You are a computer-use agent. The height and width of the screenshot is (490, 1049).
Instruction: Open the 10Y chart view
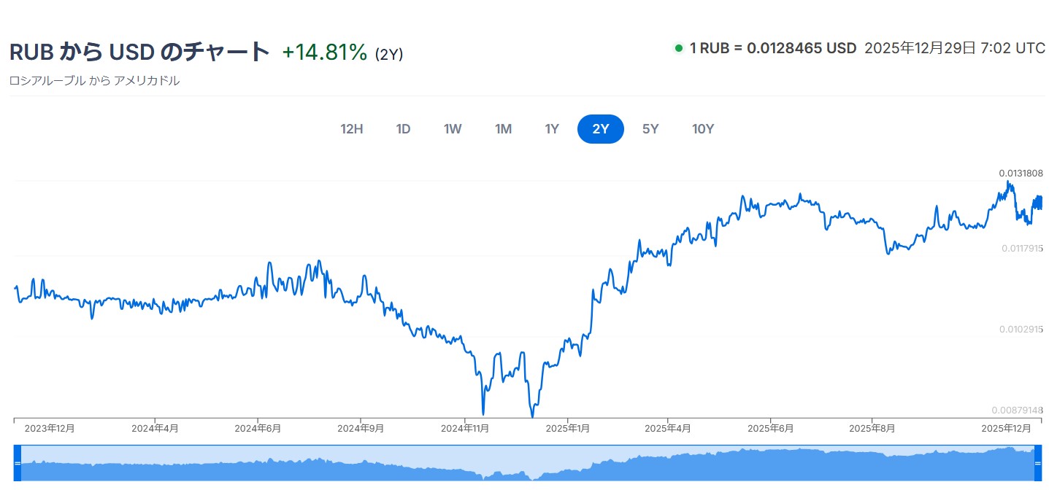(x=703, y=129)
